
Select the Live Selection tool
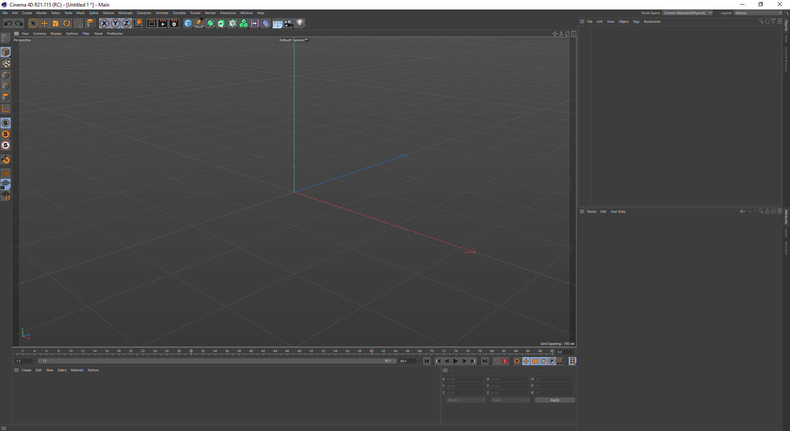[x=33, y=23]
